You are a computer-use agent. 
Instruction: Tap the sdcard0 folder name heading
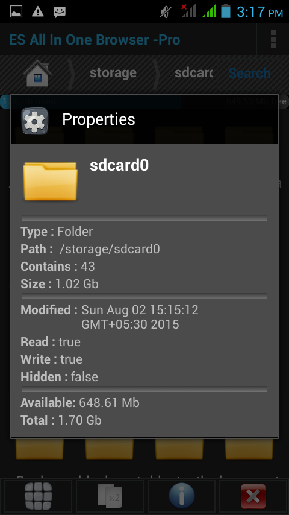coord(119,165)
